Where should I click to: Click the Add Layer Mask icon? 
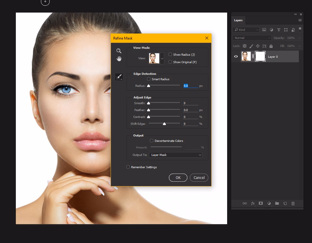[261, 203]
